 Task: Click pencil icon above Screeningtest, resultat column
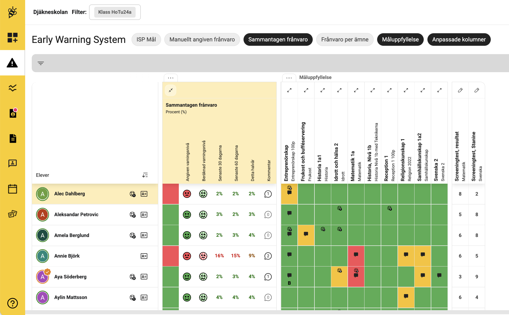460,90
